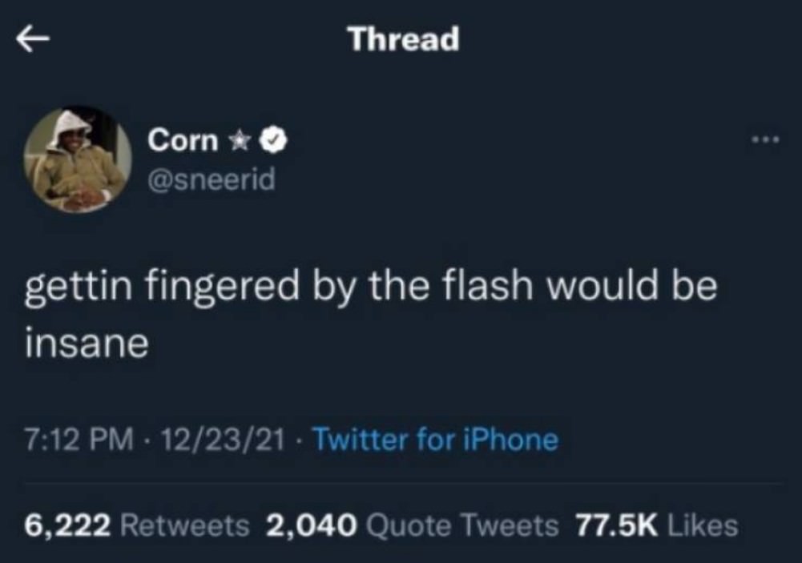Open the Twitter for iPhone source link

pos(434,440)
